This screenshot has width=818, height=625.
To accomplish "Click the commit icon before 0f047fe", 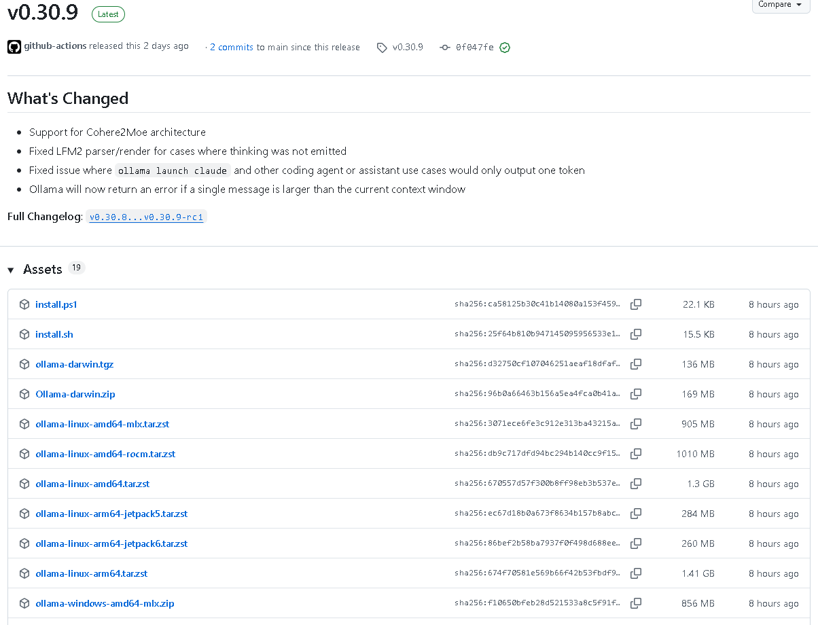I will coord(445,48).
